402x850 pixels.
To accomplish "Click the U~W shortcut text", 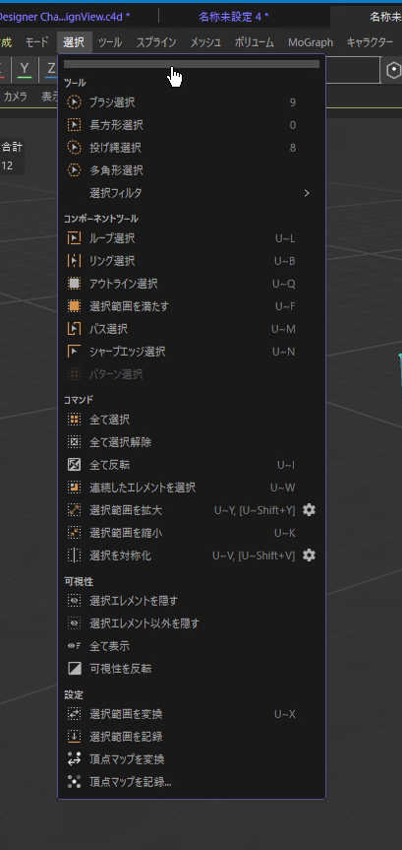I will click(x=283, y=488).
